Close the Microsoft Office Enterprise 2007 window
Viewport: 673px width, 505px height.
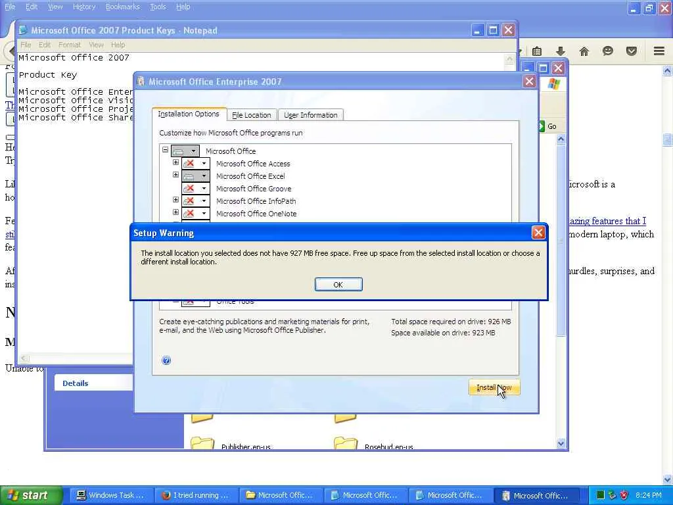point(529,81)
